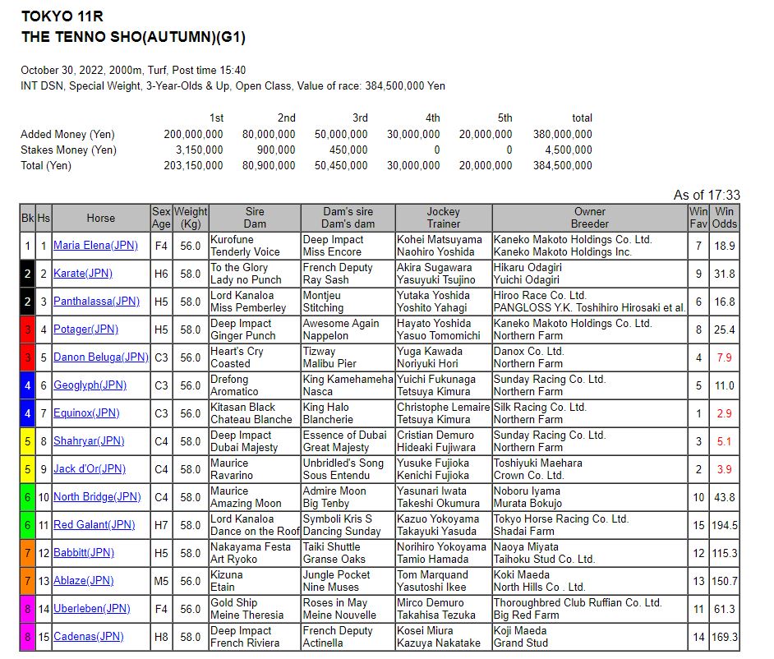Screen dimensions: 774x659
Task: Open the Uberleben(JPN) horse link
Action: point(92,609)
